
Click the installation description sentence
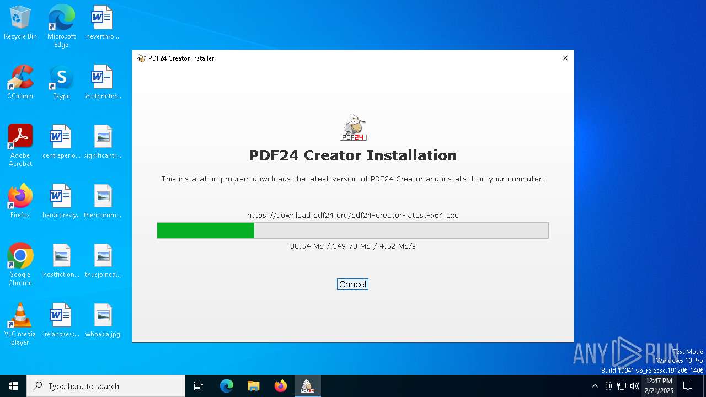tap(352, 179)
